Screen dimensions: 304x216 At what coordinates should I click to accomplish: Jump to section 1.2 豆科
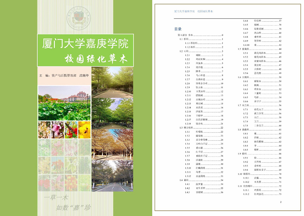[201, 51]
